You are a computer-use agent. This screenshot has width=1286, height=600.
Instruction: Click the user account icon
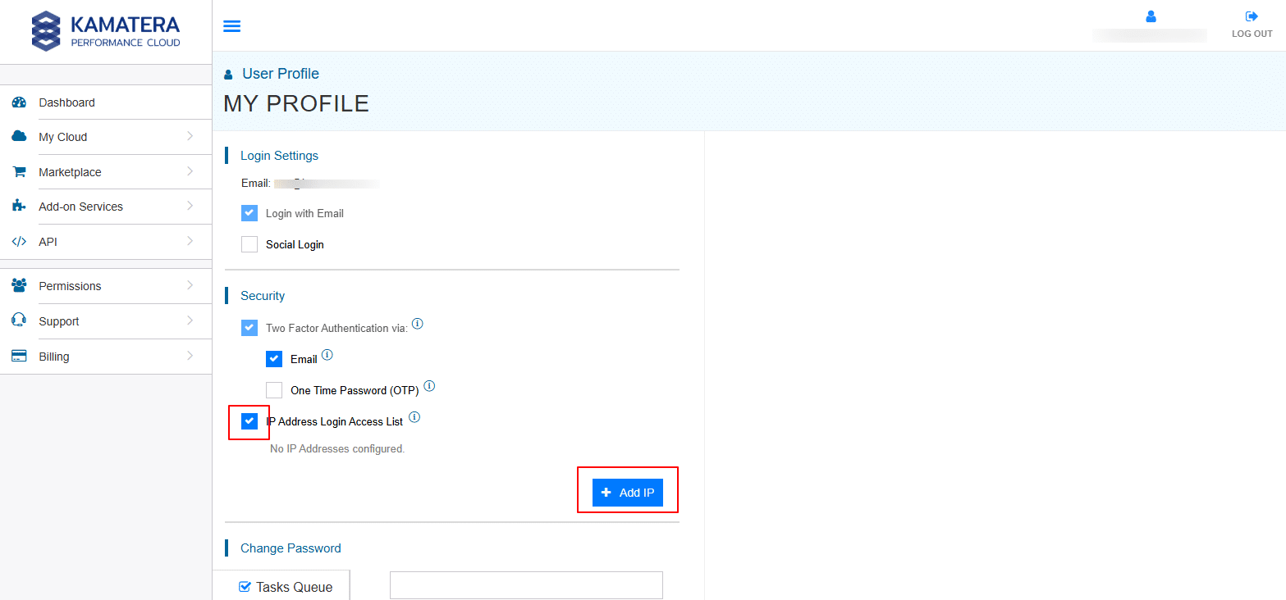(1151, 16)
